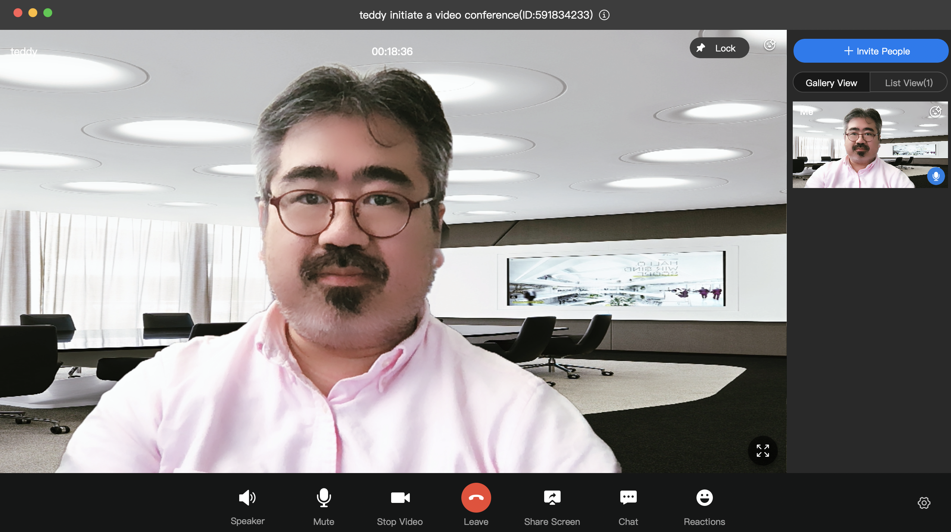Switch to List View(1) tab
This screenshot has width=951, height=532.
click(908, 83)
